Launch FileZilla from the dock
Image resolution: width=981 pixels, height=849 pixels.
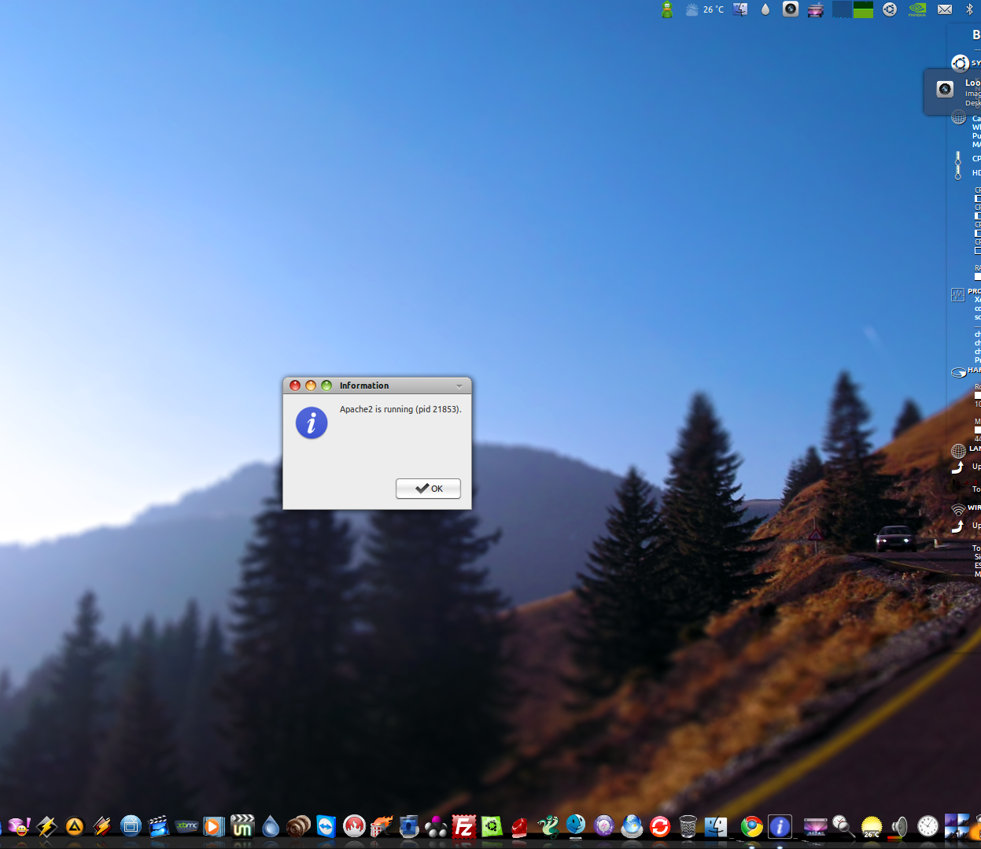(x=464, y=826)
